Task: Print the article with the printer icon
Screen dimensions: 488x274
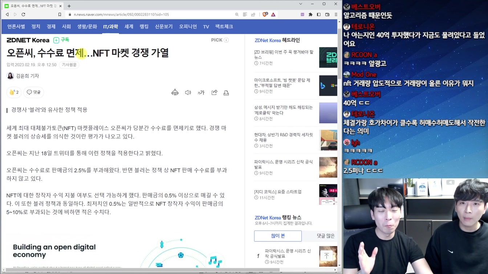Action: click(226, 93)
